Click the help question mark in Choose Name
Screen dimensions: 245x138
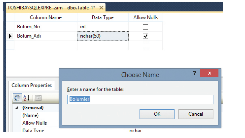click(195, 73)
